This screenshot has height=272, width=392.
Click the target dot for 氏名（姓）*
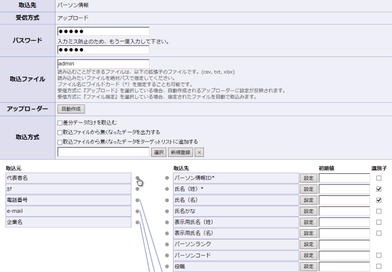[167, 189]
